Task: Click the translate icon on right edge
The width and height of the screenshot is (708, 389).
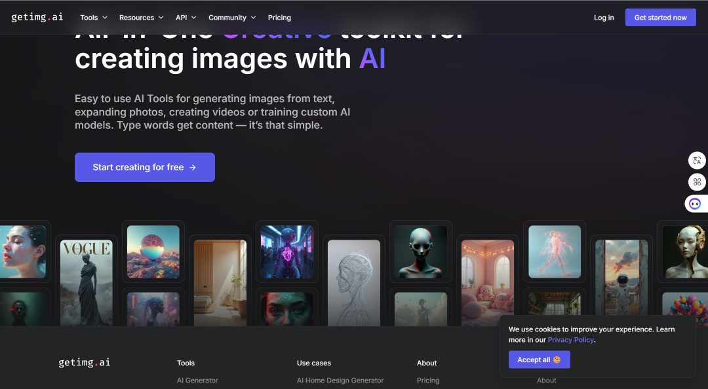Action: pyautogui.click(x=697, y=160)
